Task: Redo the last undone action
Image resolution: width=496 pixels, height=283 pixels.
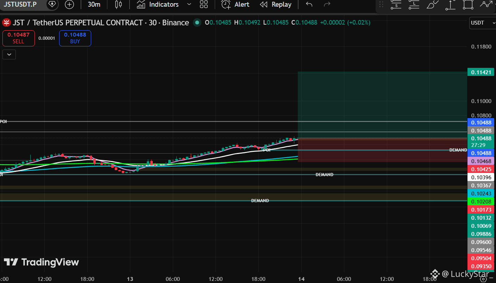Action: tap(327, 5)
